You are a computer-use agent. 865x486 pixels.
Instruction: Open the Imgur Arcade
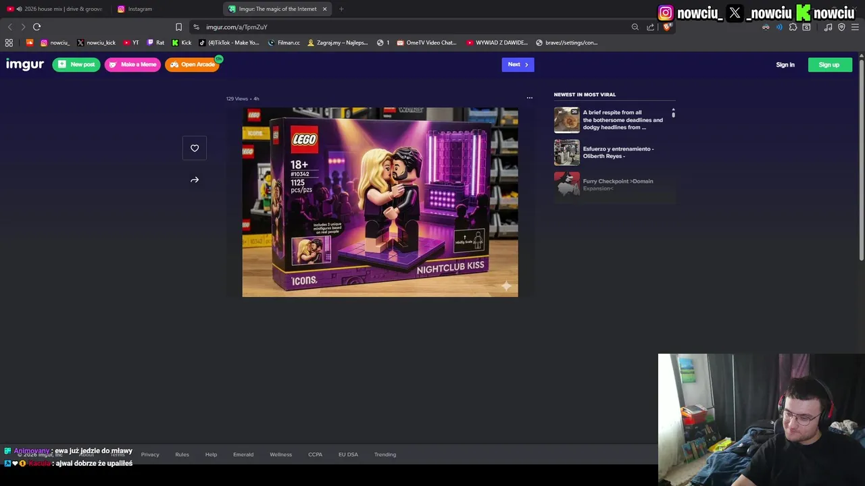[x=192, y=64]
